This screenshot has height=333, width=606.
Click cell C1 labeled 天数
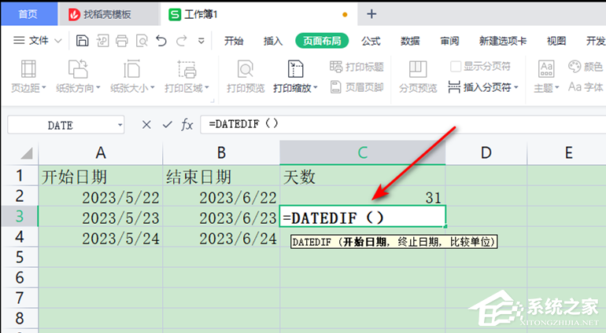tap(363, 177)
